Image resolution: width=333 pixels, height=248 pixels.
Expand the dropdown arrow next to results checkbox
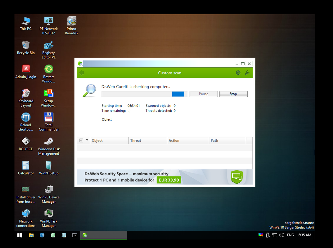coord(87,140)
